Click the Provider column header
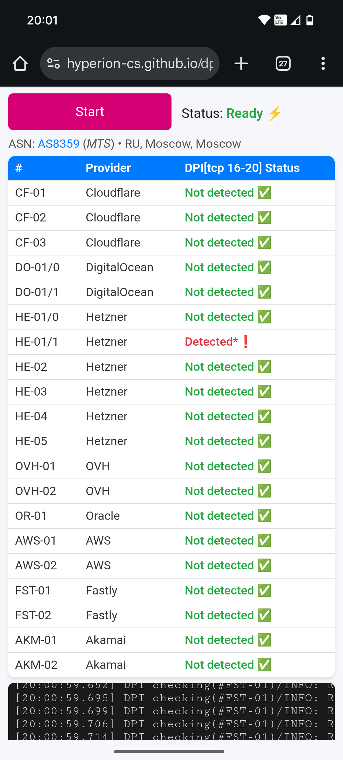 click(x=108, y=168)
